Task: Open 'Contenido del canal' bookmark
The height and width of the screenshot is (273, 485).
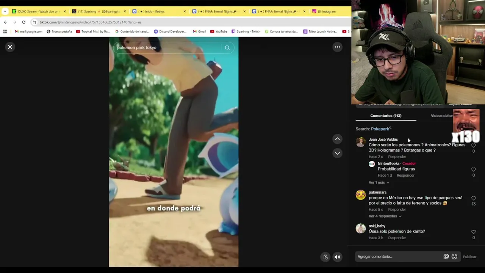Action: (132, 31)
